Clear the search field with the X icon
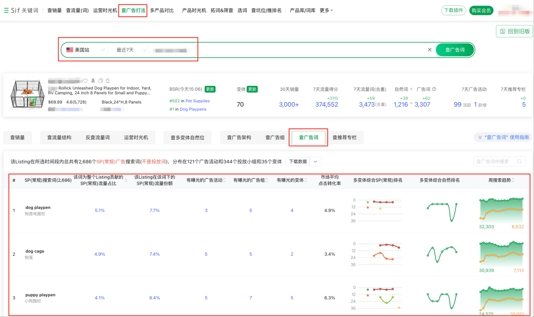 (429, 50)
